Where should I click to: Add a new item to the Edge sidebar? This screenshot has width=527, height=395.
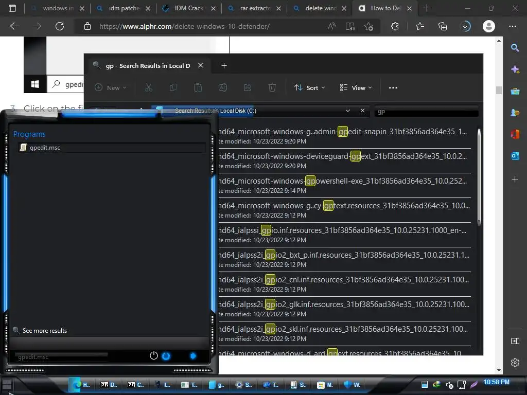515,179
